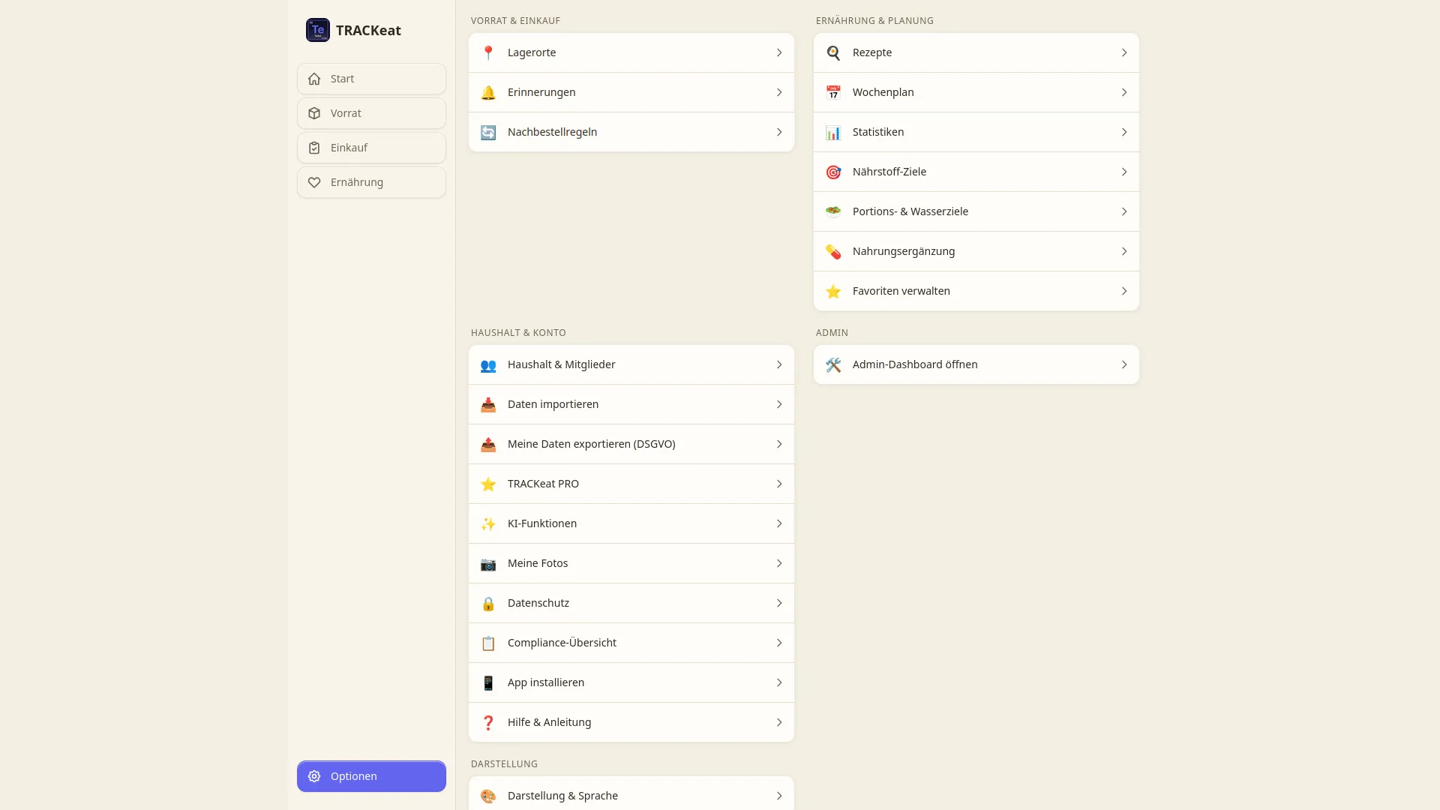Click the chevron on Nachbestellregeln row
Screen dimensions: 1440x810
click(x=779, y=132)
